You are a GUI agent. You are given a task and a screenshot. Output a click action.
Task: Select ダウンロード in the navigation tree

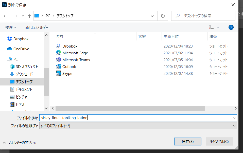coord(24,74)
